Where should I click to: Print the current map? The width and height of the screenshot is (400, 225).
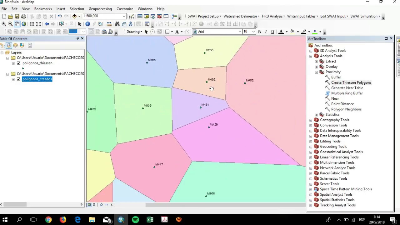coord(24,16)
